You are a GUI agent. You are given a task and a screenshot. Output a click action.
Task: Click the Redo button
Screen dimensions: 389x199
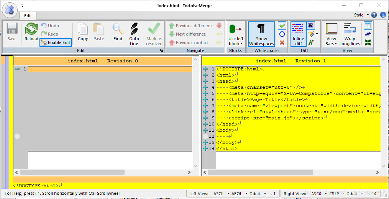click(x=49, y=34)
